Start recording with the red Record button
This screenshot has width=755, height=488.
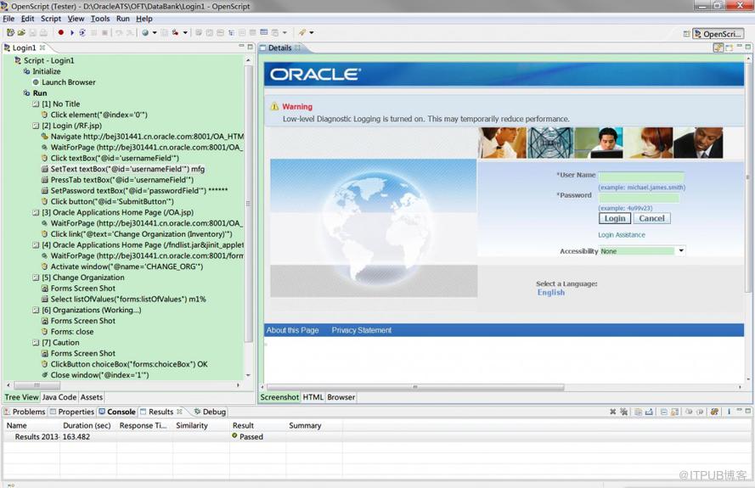point(60,32)
